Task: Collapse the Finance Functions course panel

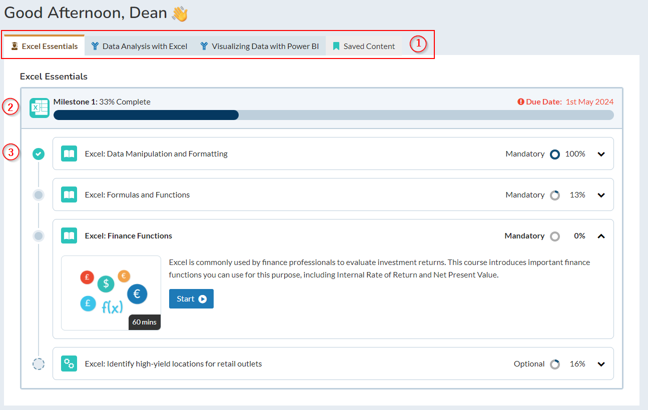Action: [x=601, y=236]
